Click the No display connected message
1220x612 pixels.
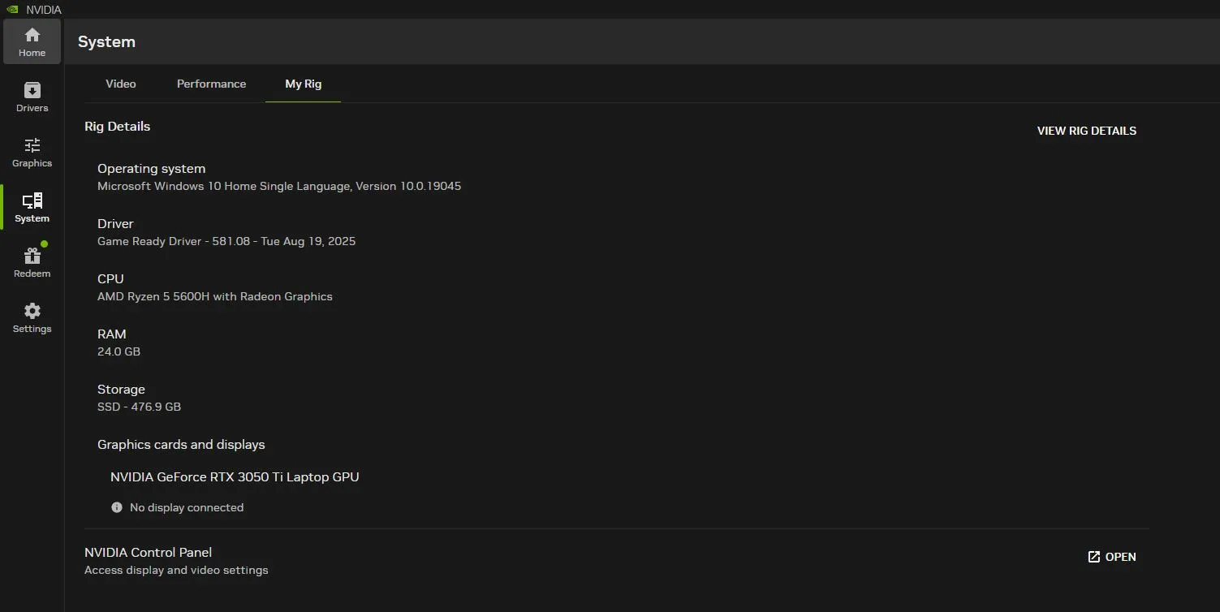tap(187, 507)
